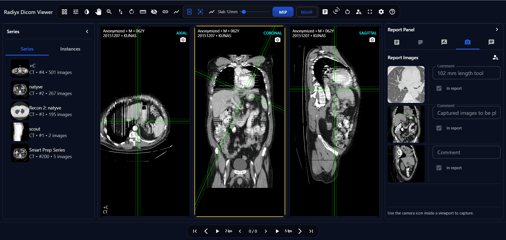
Task: Activate the Zoom tool
Action: (x=109, y=12)
